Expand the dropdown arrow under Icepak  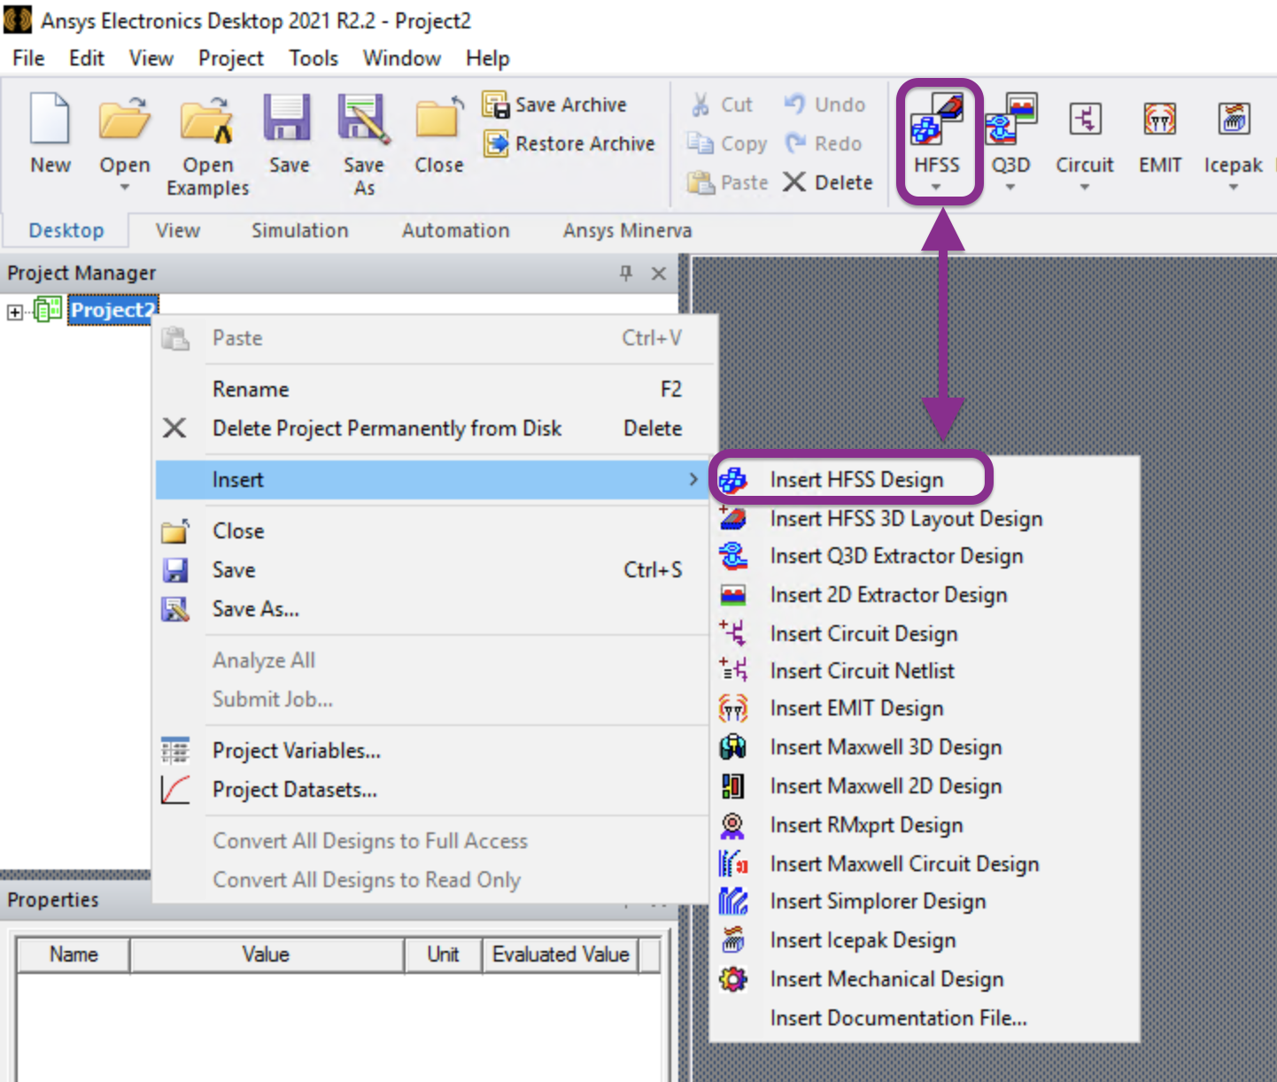(1234, 188)
